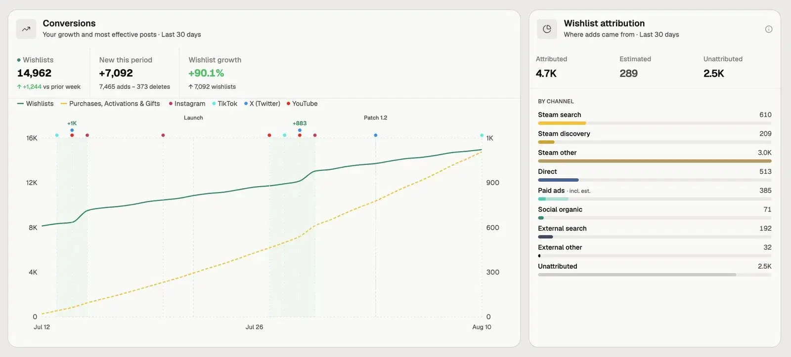Screen dimensions: 791x357
Task: Click the lone Instagram marker left of Launch
Action: click(x=163, y=135)
